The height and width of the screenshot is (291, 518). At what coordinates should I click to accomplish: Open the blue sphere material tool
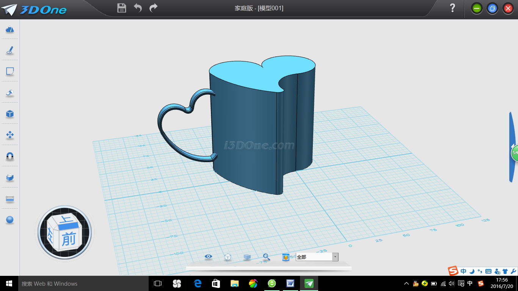[10, 220]
